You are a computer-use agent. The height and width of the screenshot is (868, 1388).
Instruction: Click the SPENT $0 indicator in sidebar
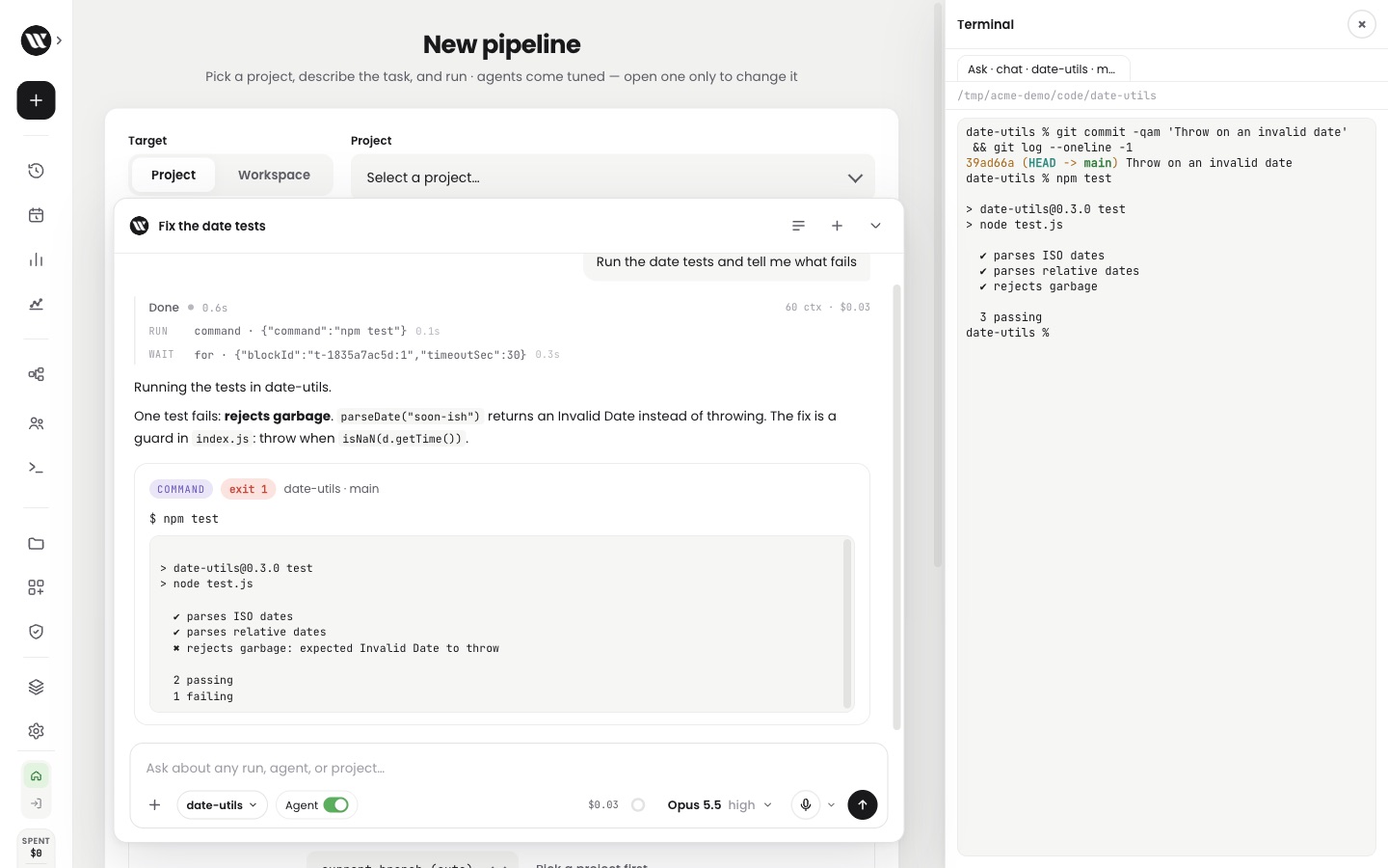click(x=36, y=847)
